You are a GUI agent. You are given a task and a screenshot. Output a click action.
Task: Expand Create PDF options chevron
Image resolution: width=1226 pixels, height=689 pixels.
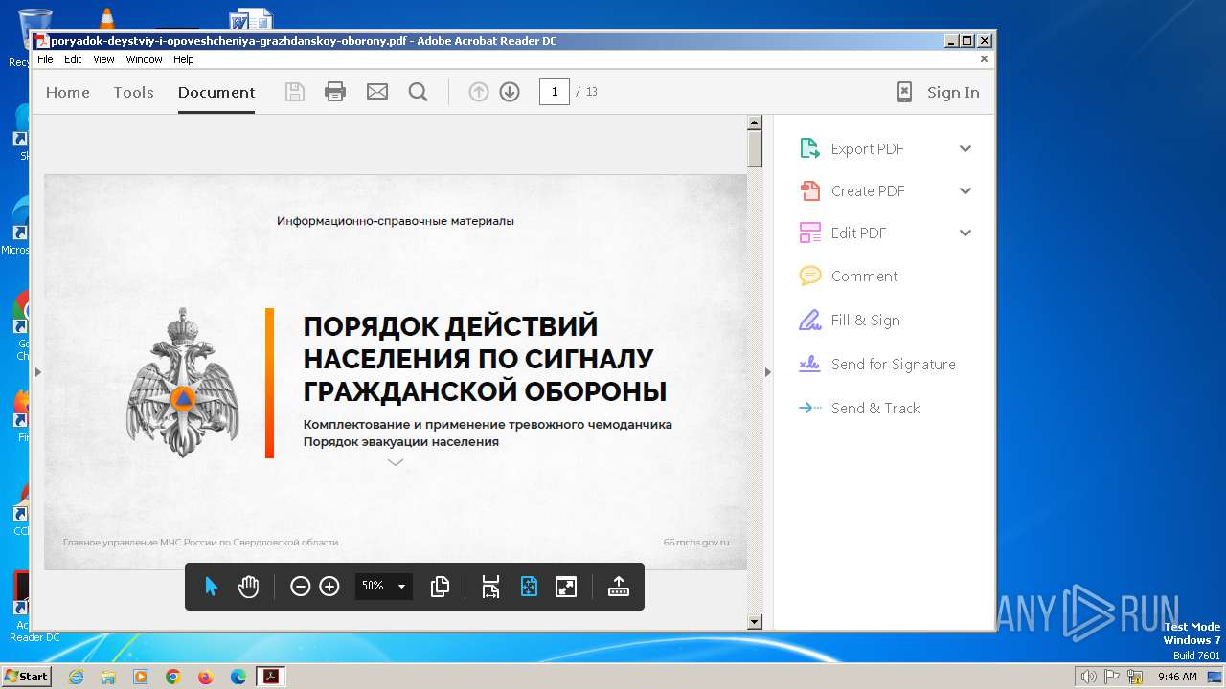[965, 190]
